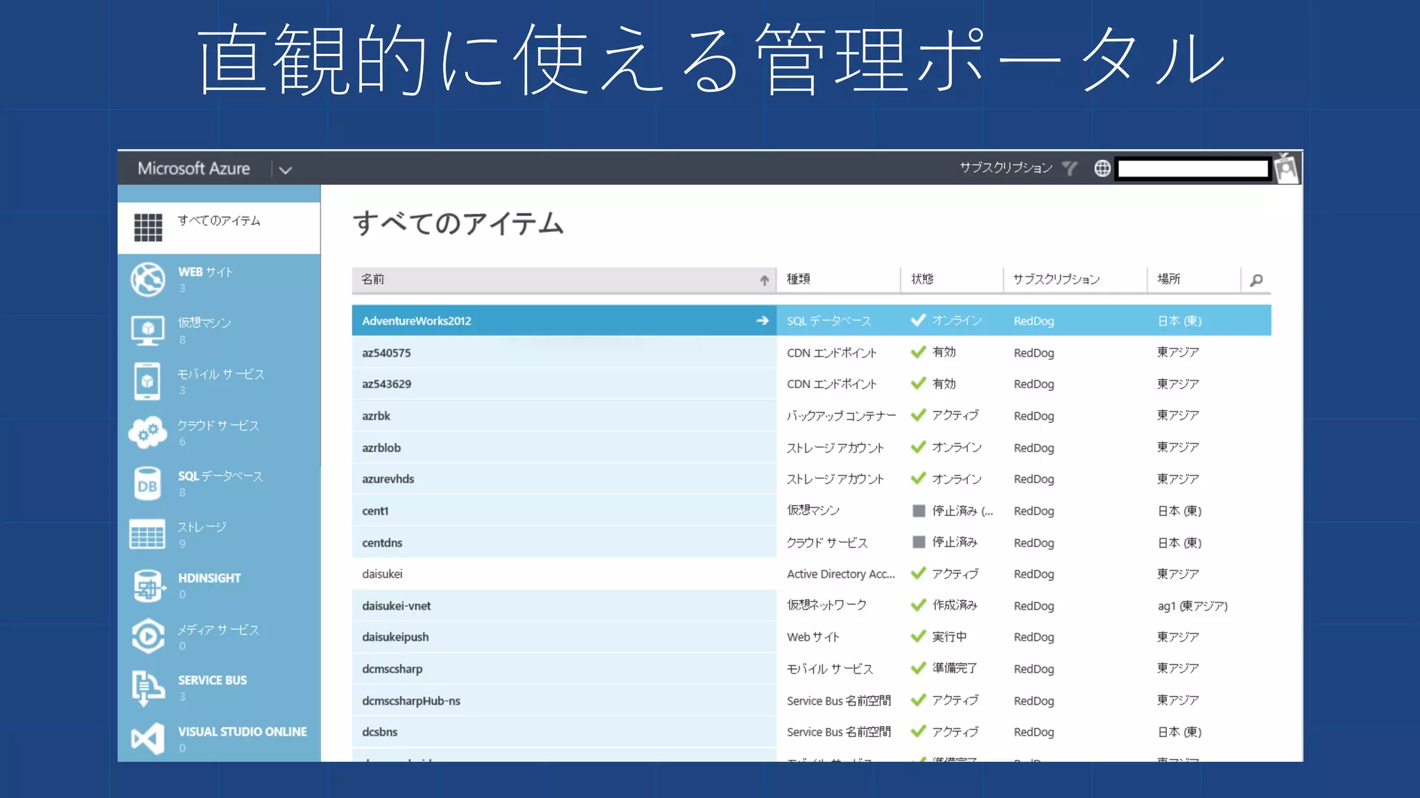Click the subscription filter funnel icon
1420x798 pixels.
point(1070,168)
